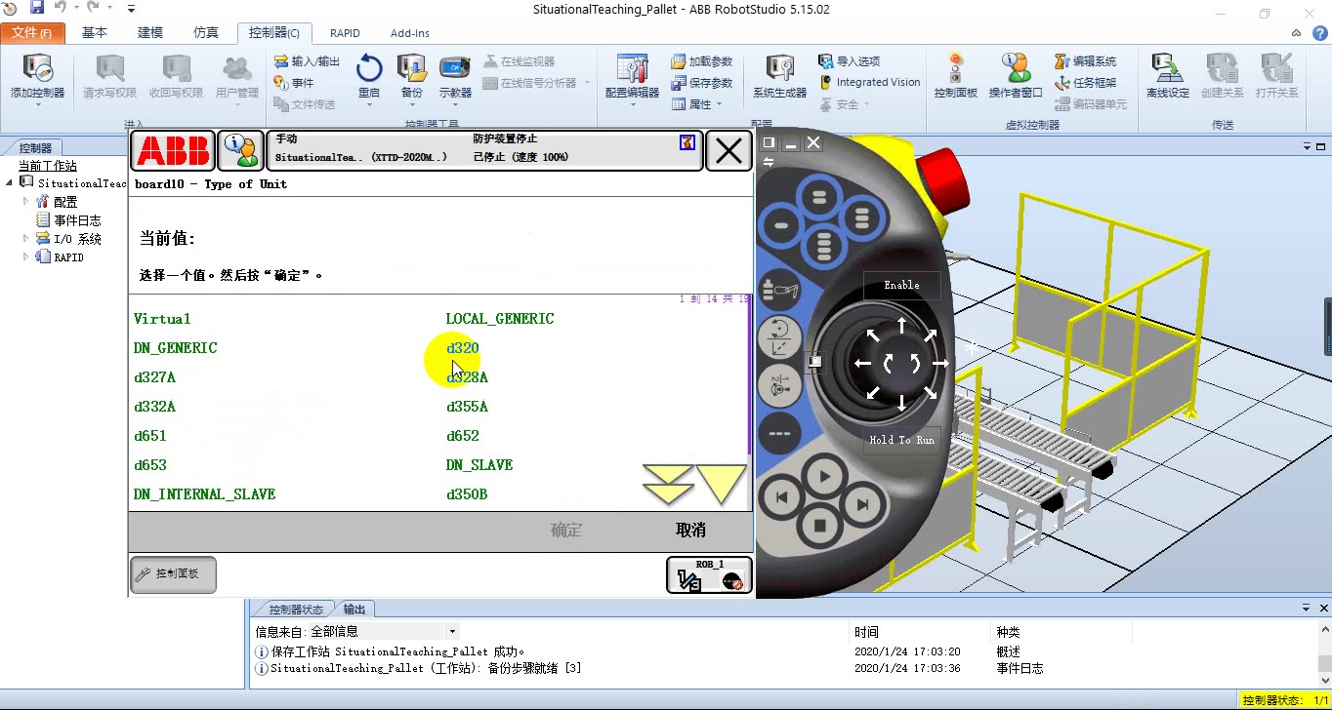Select Virtual unit type
Viewport: 1332px width, 710px height.
[x=162, y=319]
